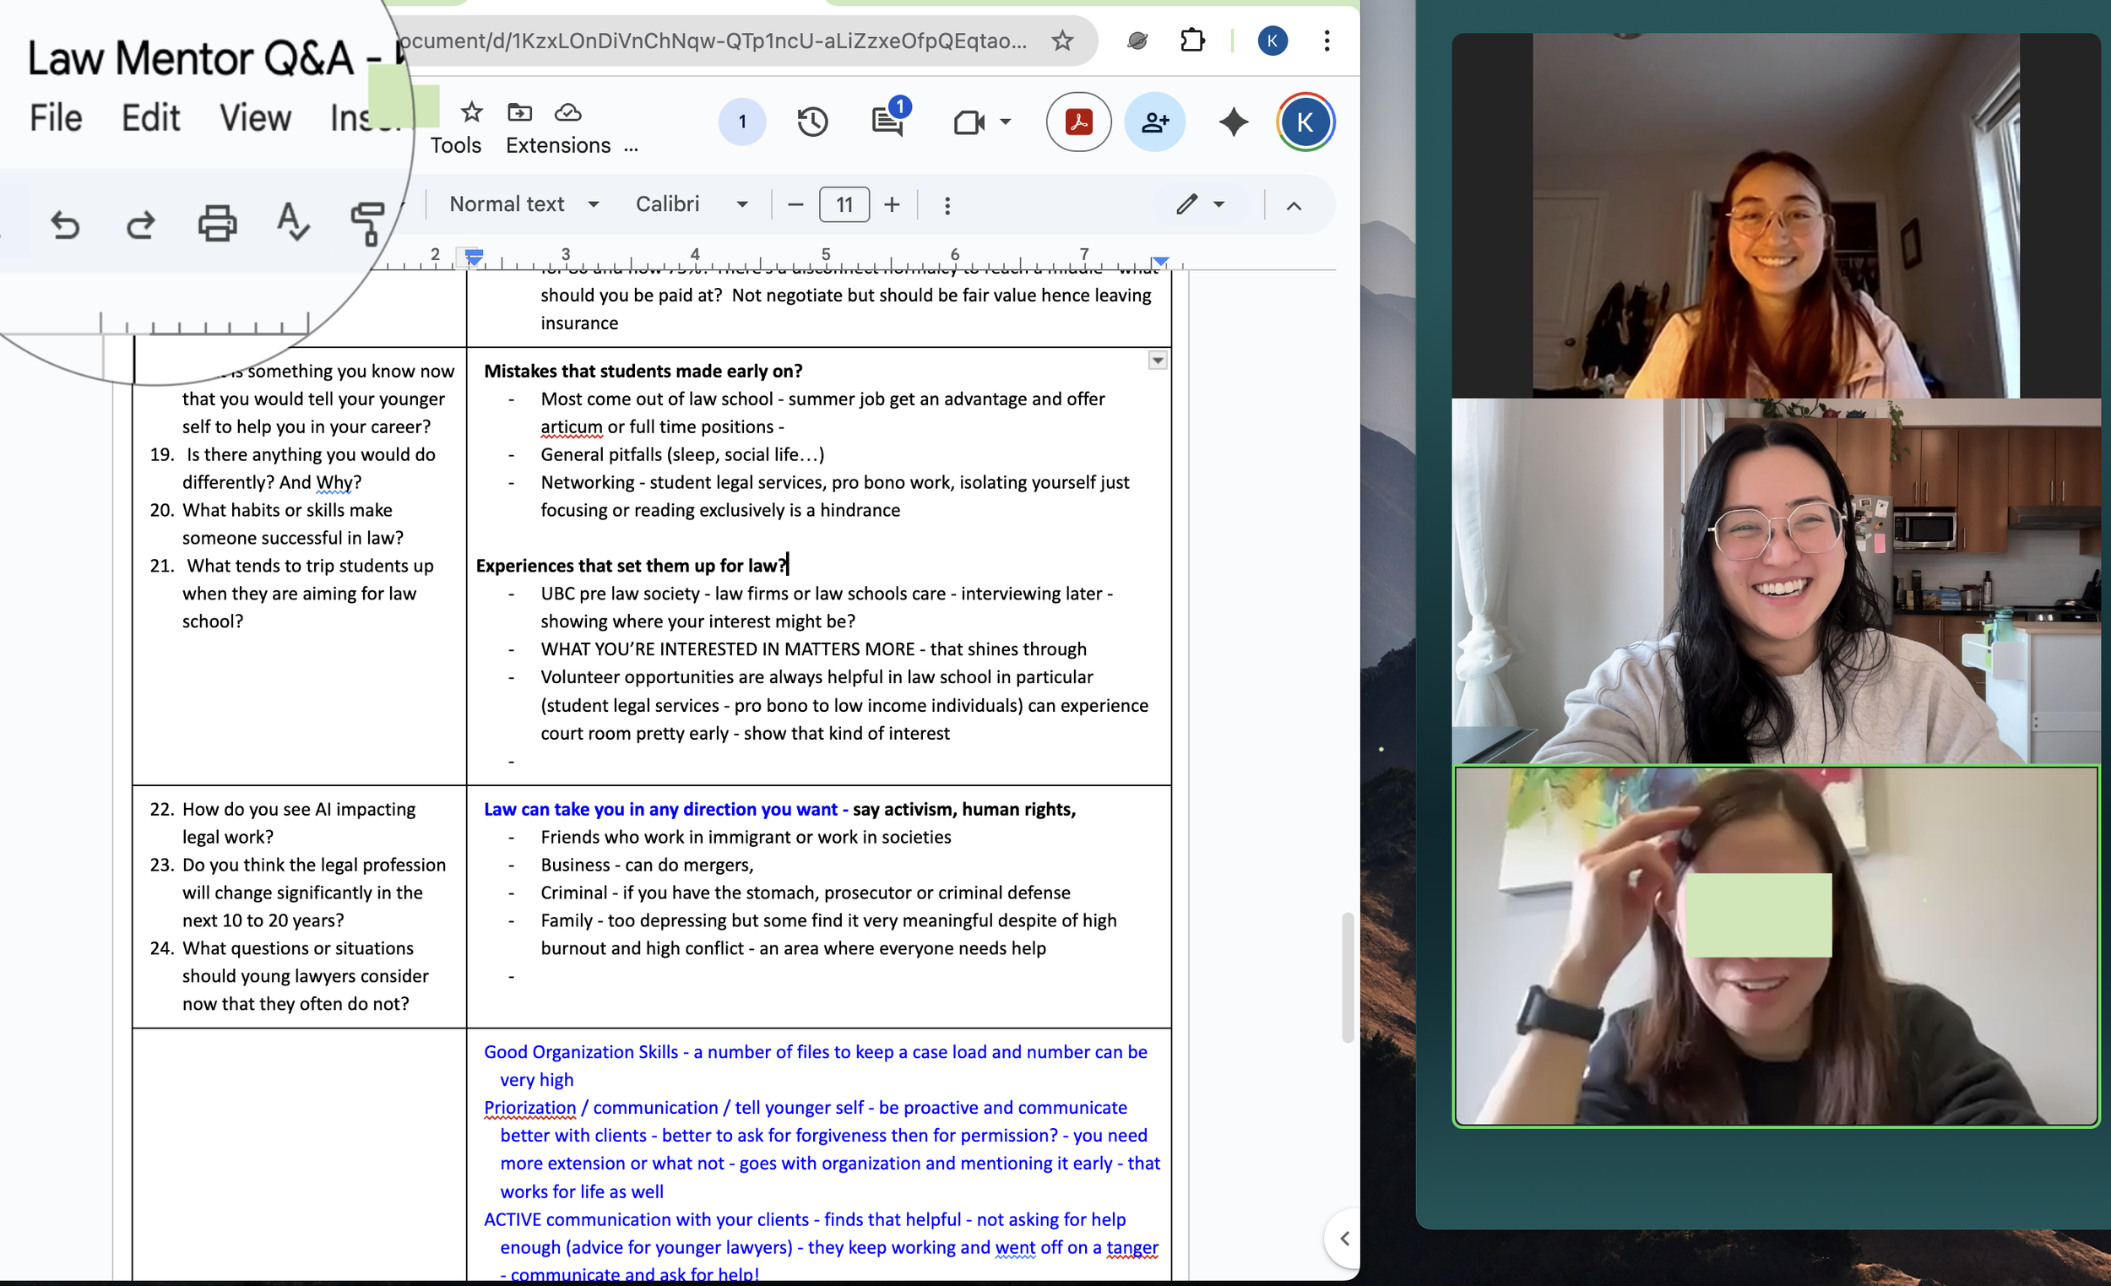
Task: Open the Gemini sparkle icon
Action: point(1233,122)
